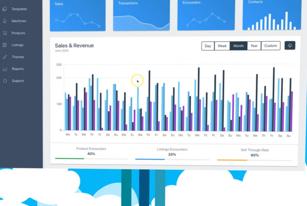Click the cloud download icon button
307x206 pixels.
290,45
